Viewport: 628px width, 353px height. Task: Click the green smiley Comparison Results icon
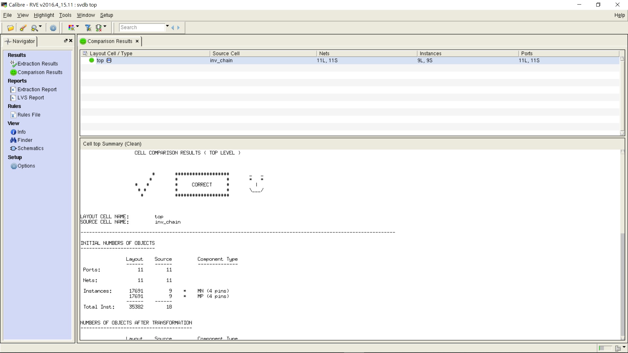pos(13,72)
